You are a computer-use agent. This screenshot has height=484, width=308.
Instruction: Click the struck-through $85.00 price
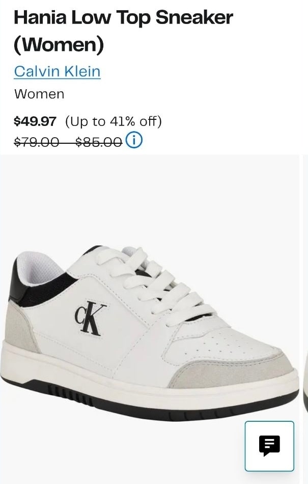point(99,142)
